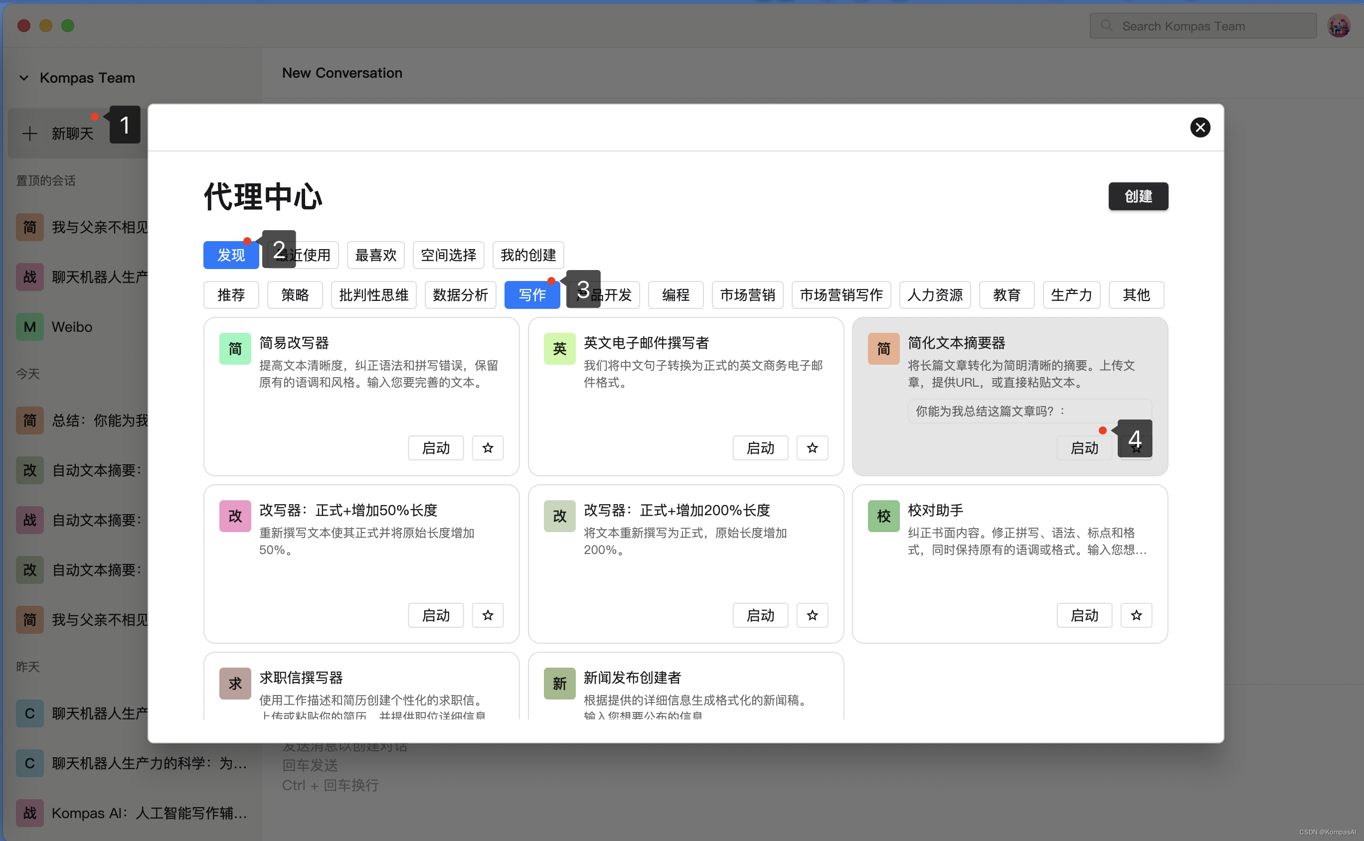This screenshot has width=1364, height=841.
Task: Close the 代理中心 dialog with the X icon
Action: click(x=1200, y=128)
